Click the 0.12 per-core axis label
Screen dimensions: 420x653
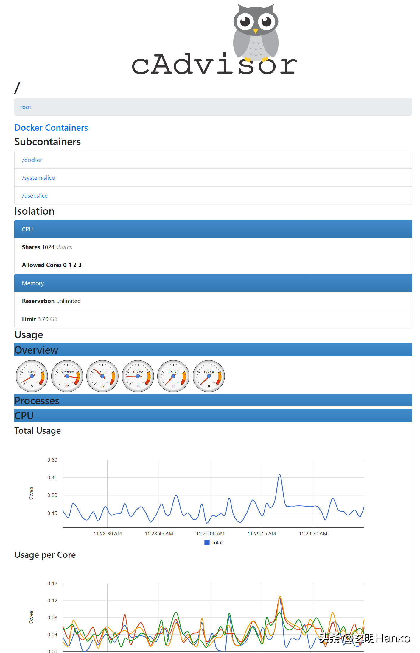point(52,601)
